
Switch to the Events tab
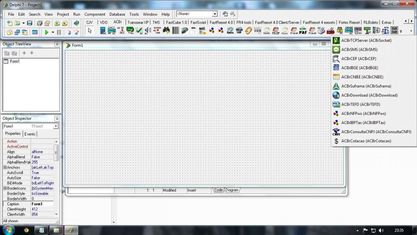[30, 134]
